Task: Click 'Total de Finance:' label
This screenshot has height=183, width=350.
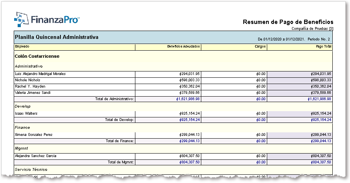Action: [120, 141]
